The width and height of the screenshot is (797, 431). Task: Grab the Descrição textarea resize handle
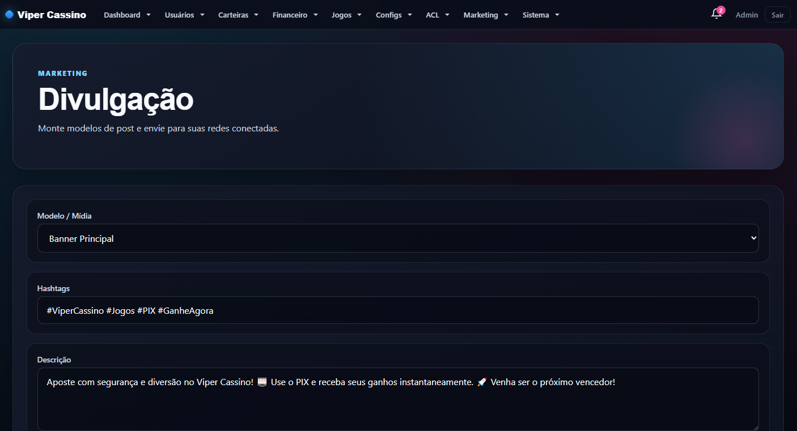click(755, 428)
